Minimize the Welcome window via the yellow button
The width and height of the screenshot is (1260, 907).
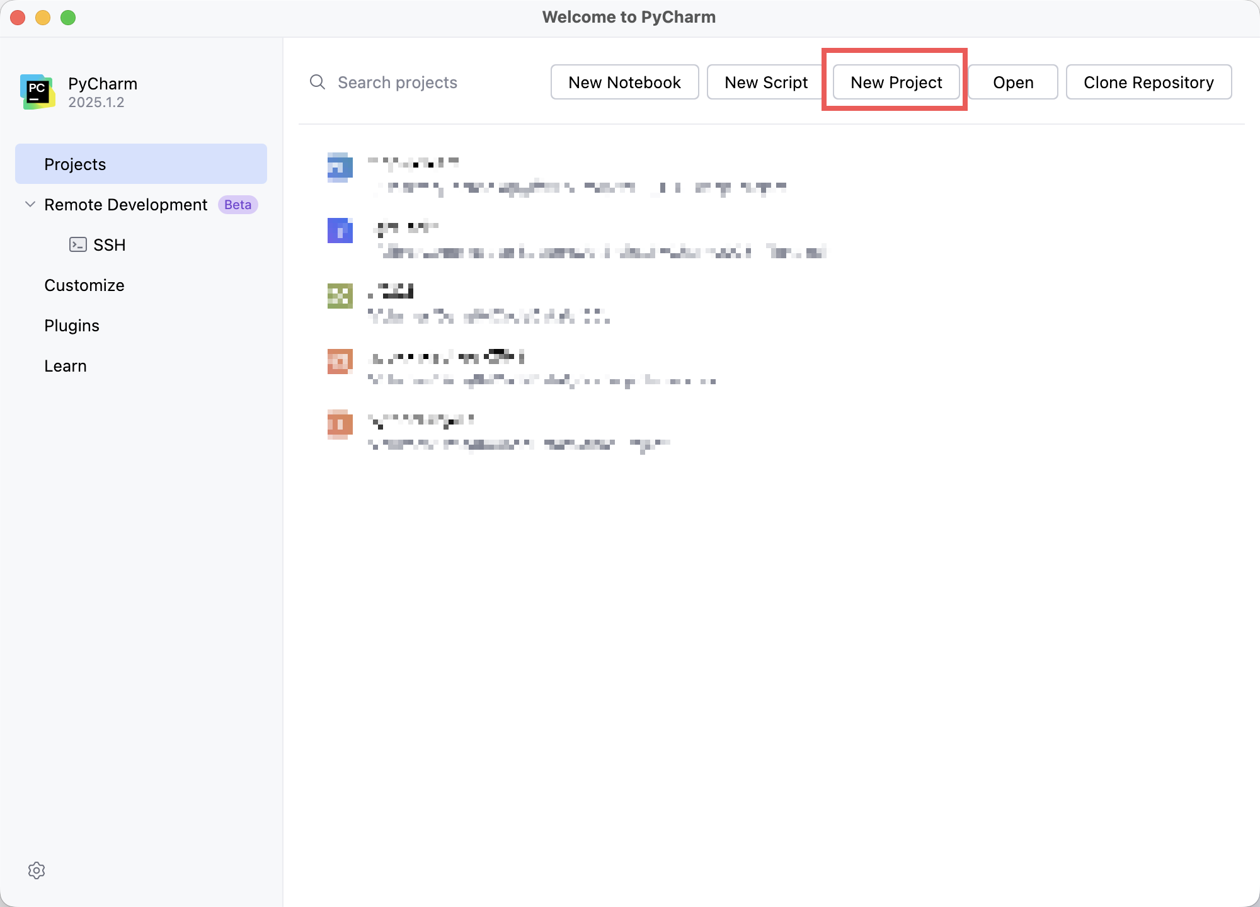coord(43,18)
